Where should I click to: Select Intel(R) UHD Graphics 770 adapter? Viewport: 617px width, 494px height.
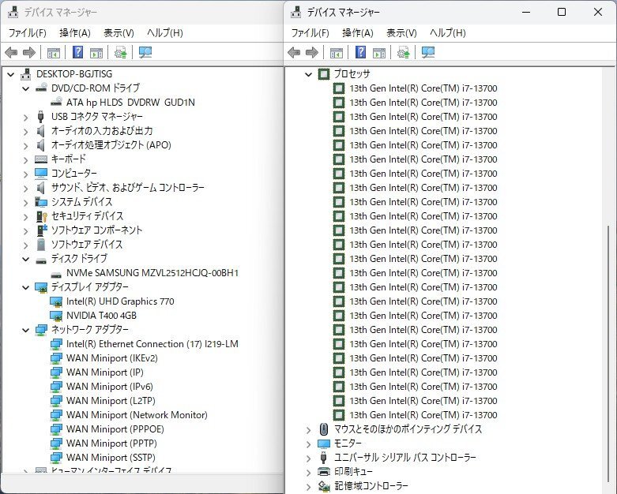tap(120, 301)
